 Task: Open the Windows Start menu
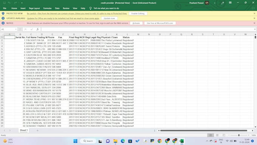(75, 141)
